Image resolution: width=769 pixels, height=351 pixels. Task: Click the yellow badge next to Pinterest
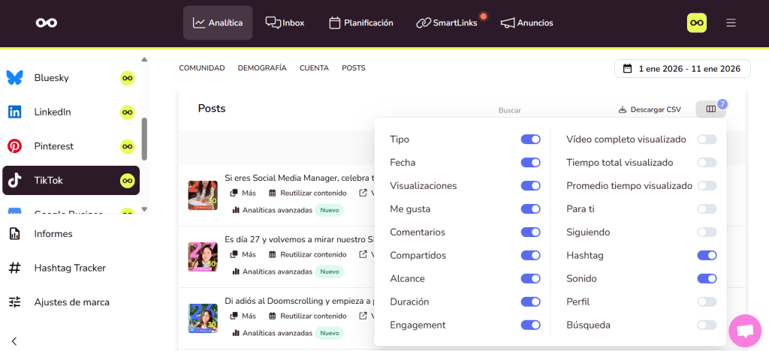[128, 146]
